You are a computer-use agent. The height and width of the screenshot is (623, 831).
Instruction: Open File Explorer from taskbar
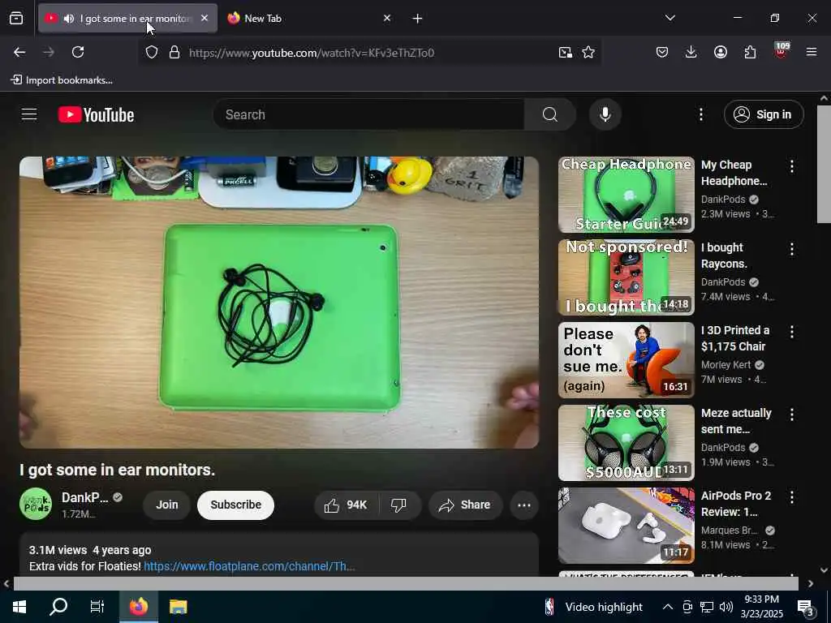pos(178,607)
